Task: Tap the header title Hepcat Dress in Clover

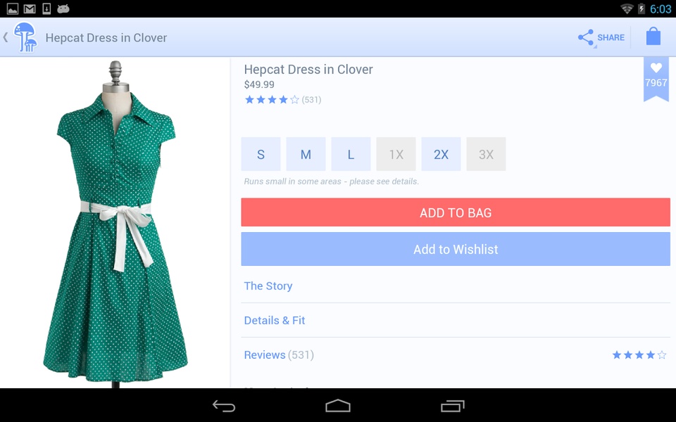Action: tap(106, 38)
